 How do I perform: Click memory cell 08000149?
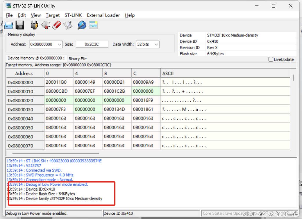[x=87, y=82]
